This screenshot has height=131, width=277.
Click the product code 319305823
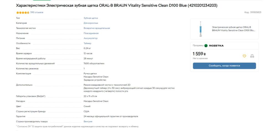coord(253,12)
